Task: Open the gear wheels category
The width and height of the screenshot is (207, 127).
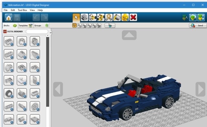Action: coord(35,106)
